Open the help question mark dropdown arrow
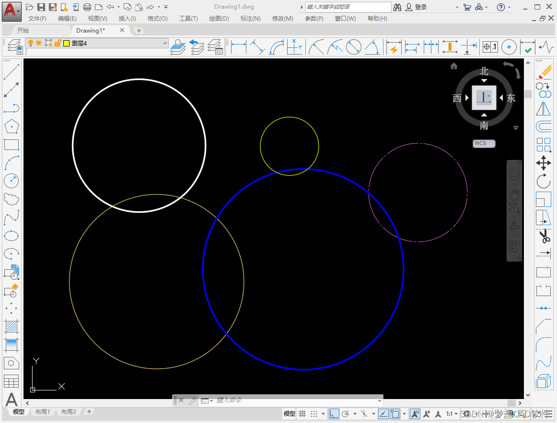 coord(509,7)
